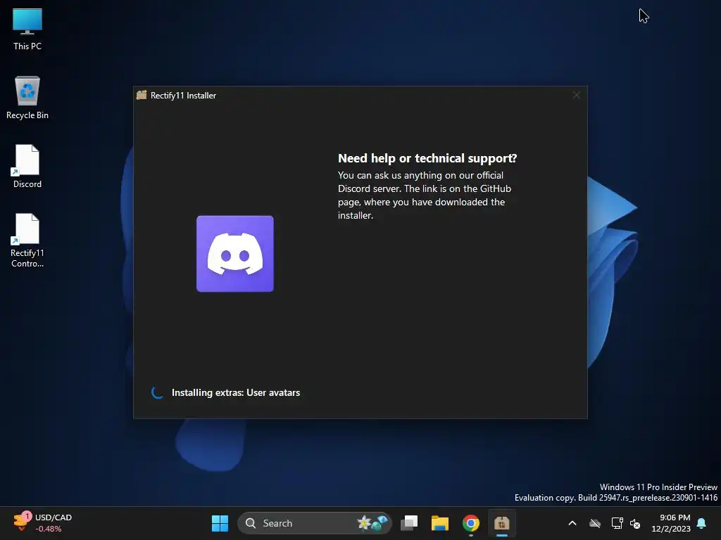Click the search highlights icon in Search box
This screenshot has width=721, height=540.
(x=373, y=522)
